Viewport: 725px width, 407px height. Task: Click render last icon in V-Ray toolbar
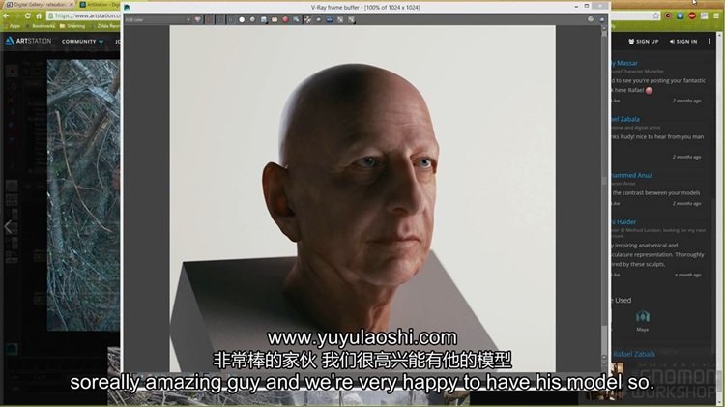(x=352, y=20)
